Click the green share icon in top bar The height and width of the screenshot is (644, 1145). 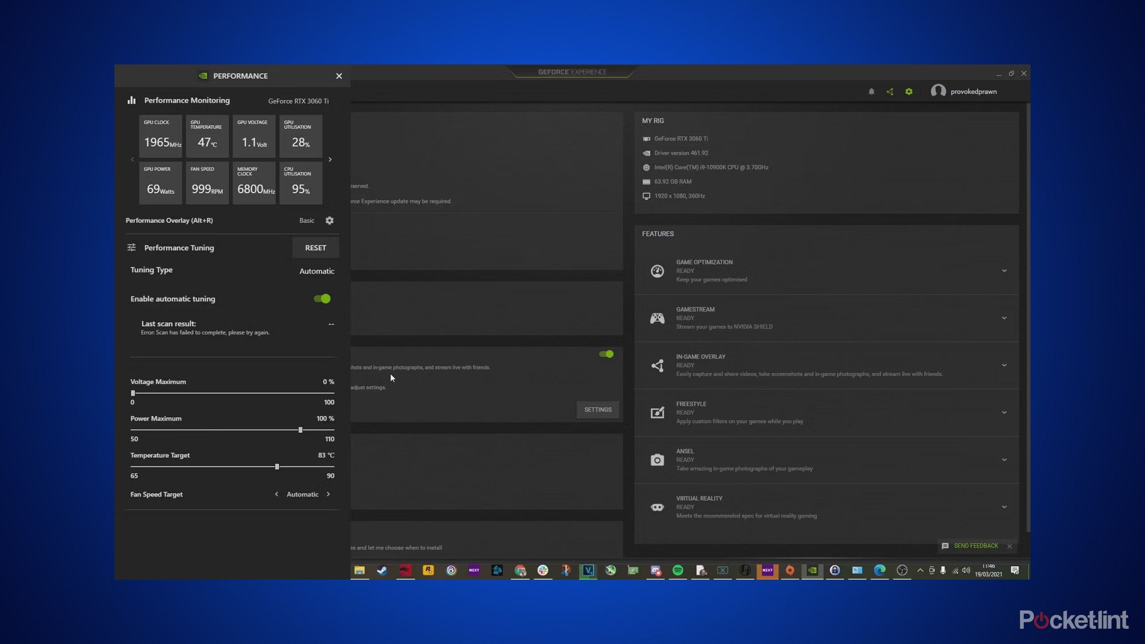[890, 91]
